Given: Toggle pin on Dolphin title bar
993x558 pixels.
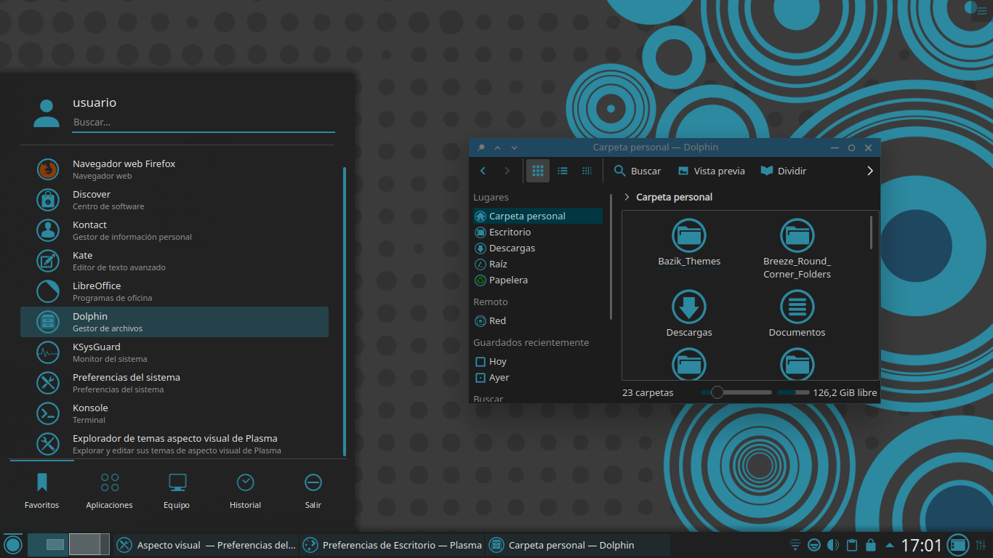Looking at the screenshot, I should pyautogui.click(x=481, y=147).
